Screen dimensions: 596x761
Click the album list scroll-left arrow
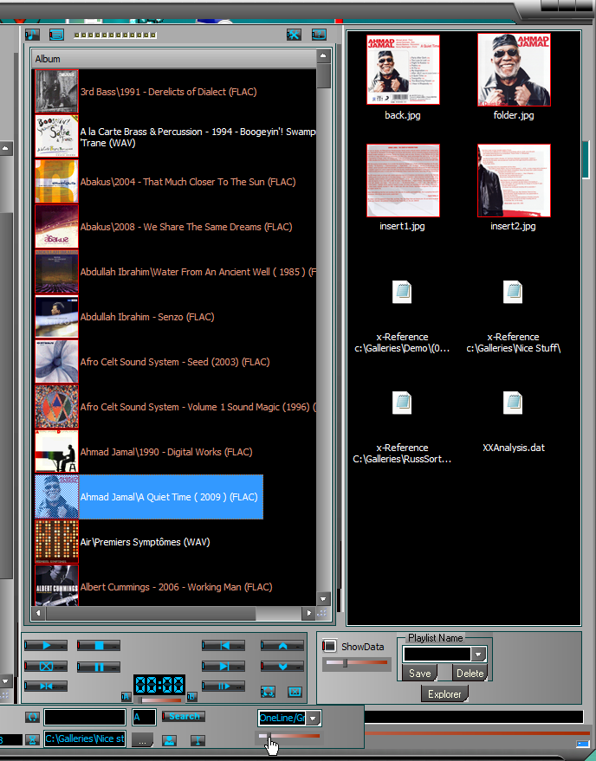coord(39,613)
